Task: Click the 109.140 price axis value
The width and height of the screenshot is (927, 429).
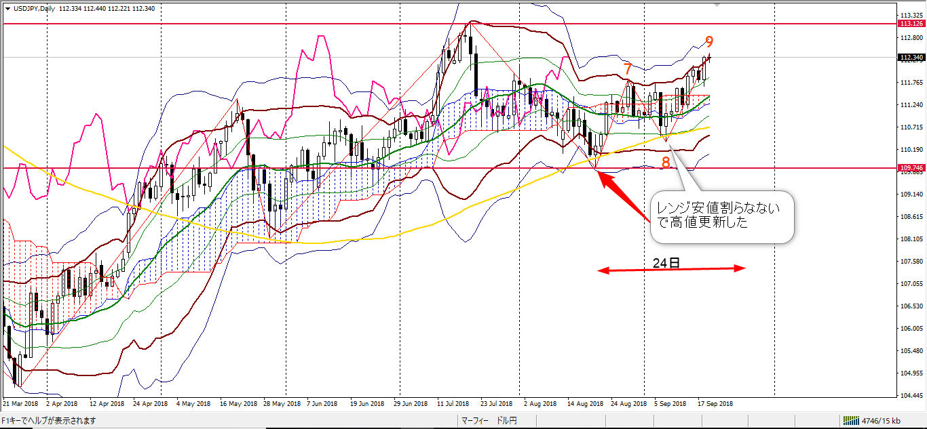Action: [x=911, y=194]
